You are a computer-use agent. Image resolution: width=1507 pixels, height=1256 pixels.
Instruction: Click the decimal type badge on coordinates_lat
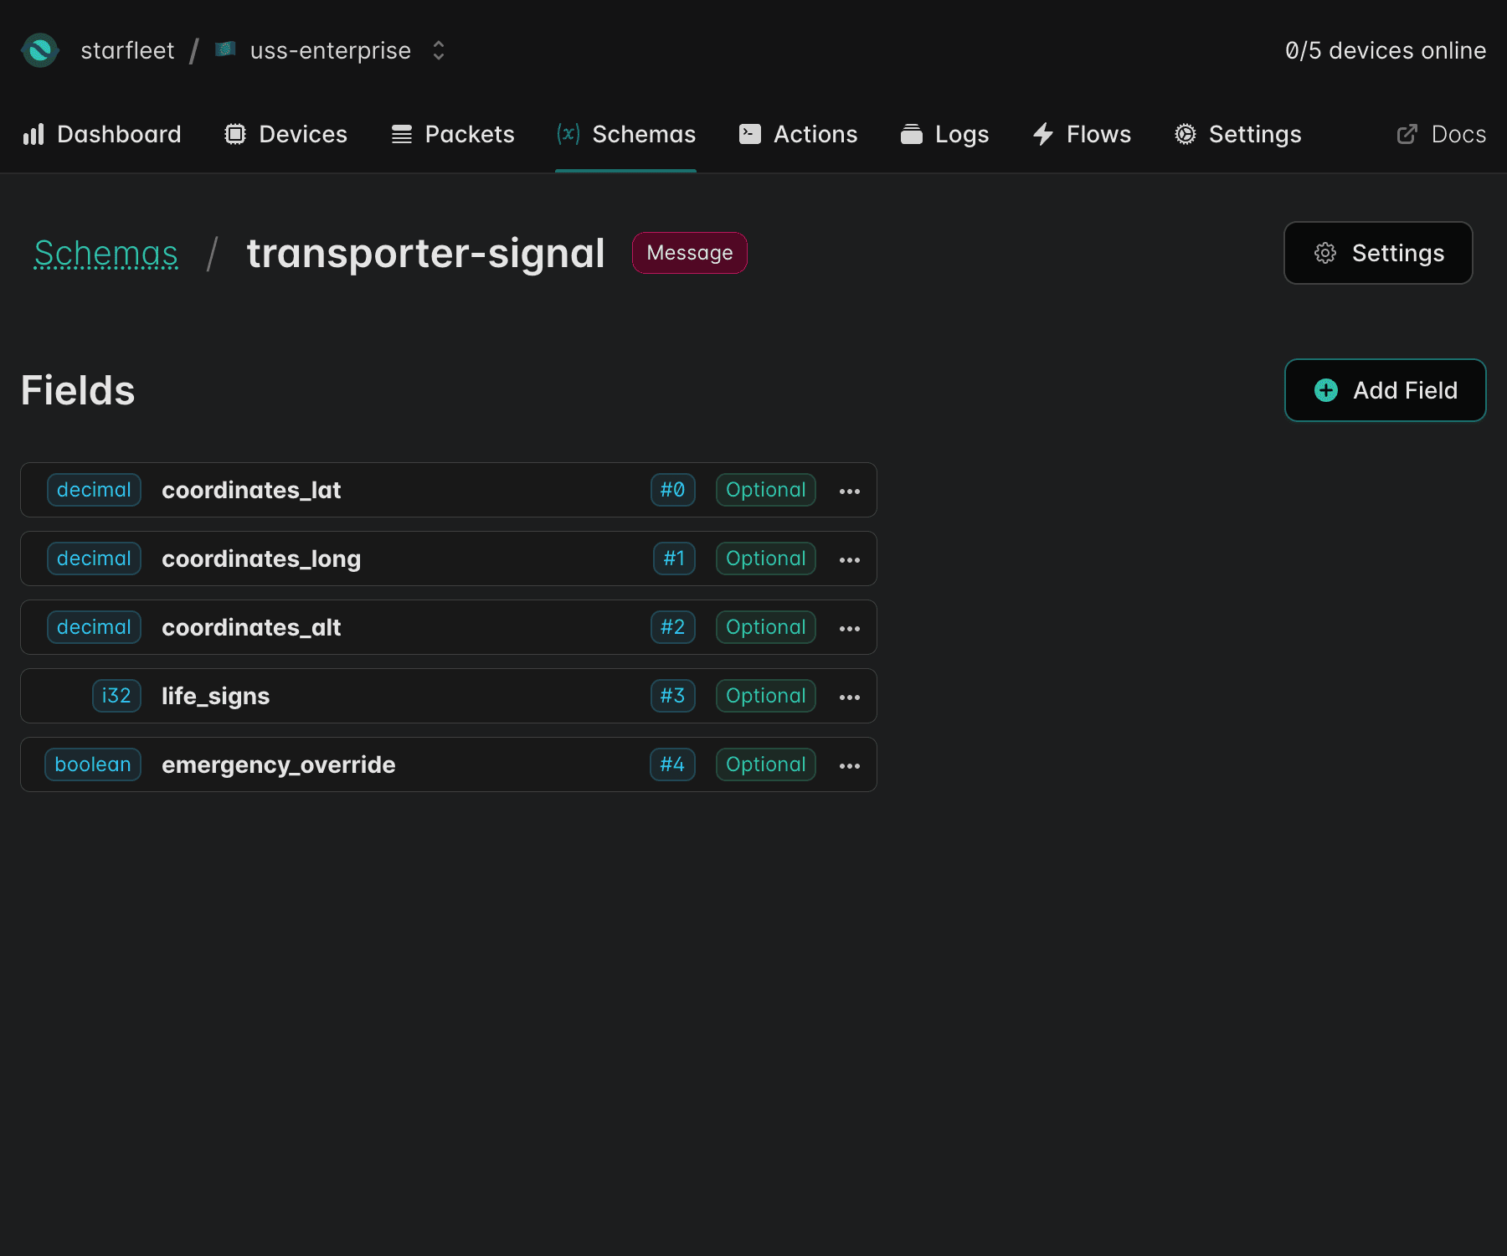(x=94, y=490)
